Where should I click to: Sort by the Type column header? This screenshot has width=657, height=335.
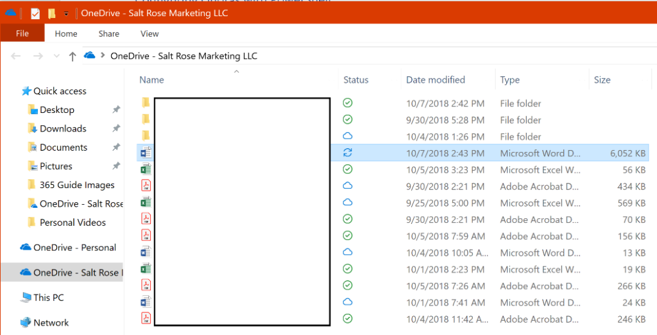[510, 80]
